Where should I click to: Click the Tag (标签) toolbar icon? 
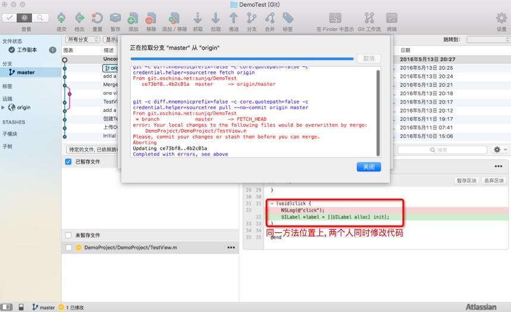287,18
